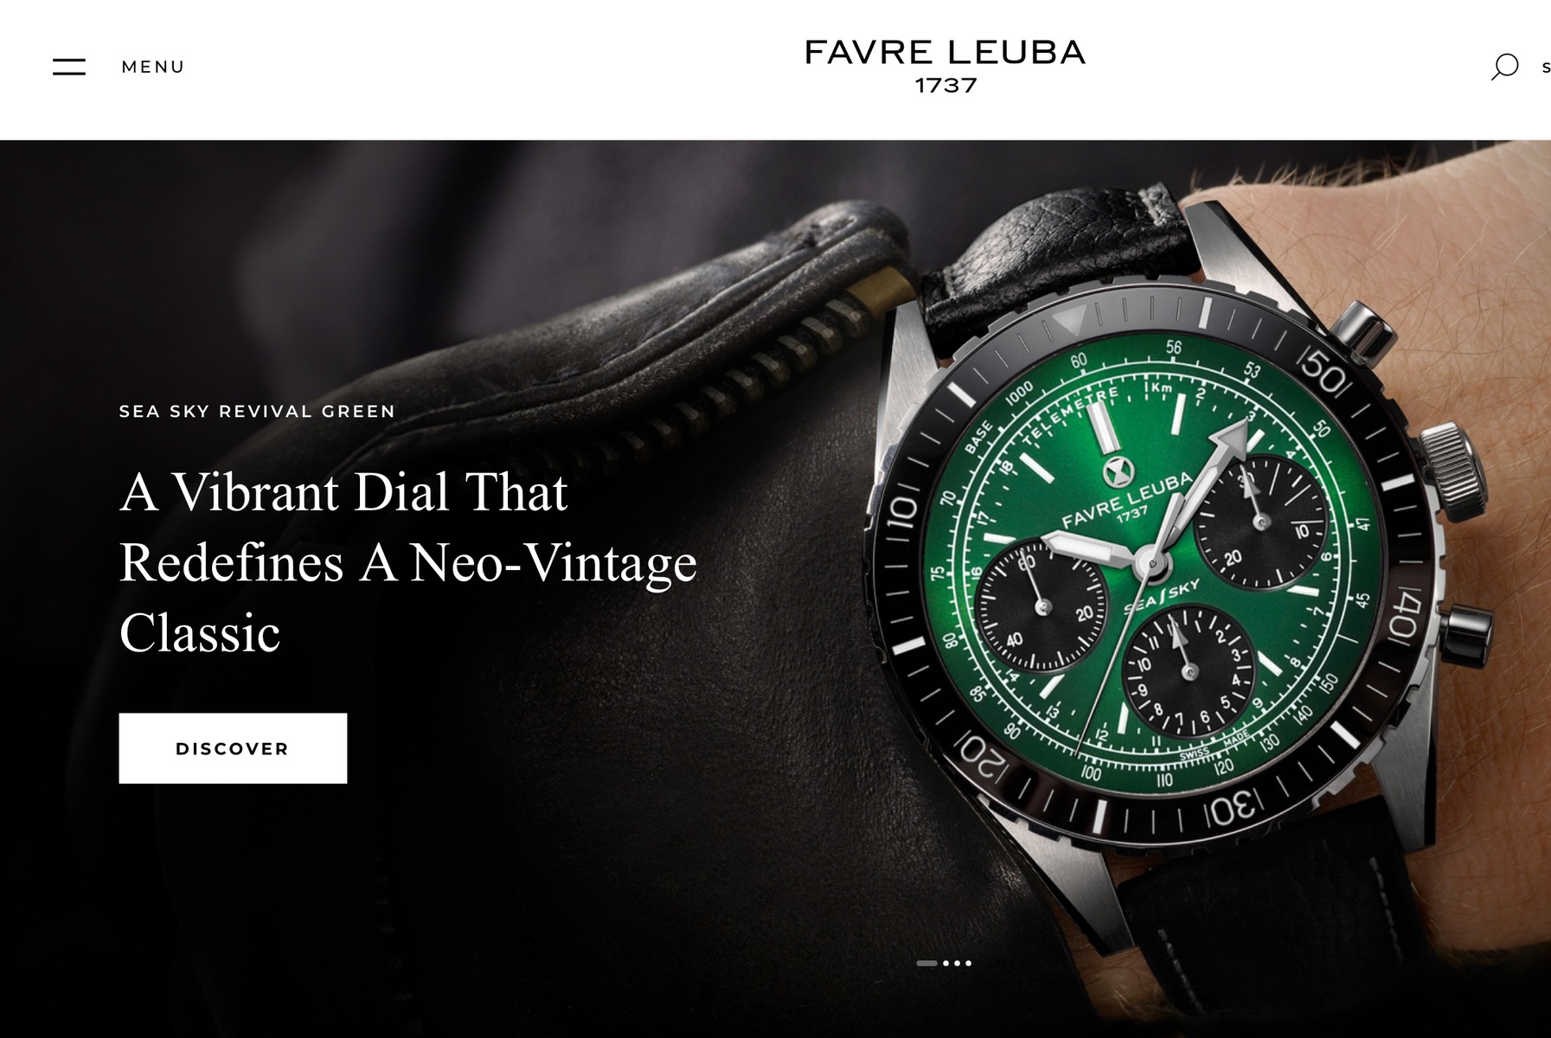The height and width of the screenshot is (1038, 1551).
Task: Click the upper chronograph pusher
Action: (x=1362, y=330)
